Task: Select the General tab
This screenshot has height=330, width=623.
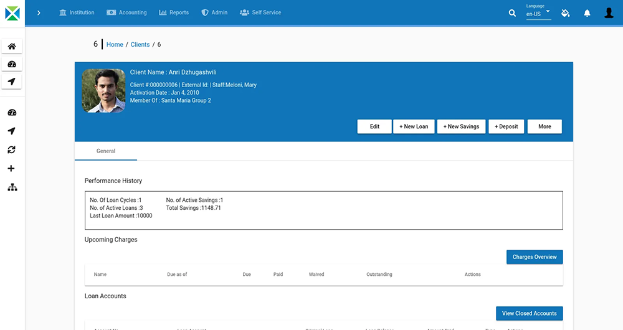Action: pos(106,151)
